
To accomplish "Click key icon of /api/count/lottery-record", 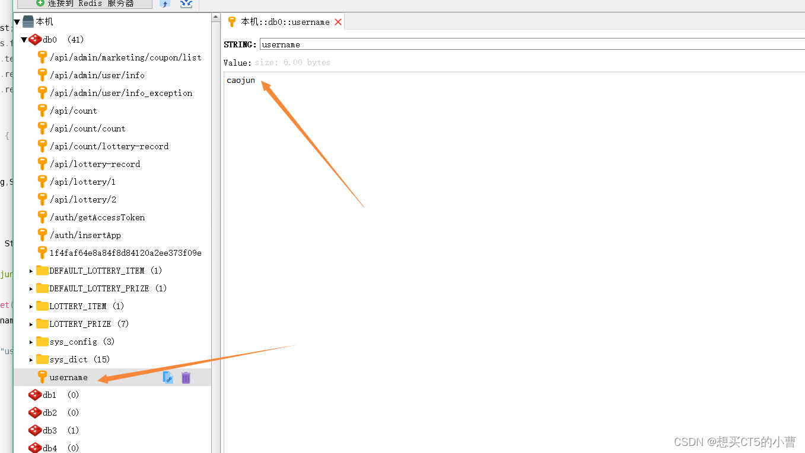I will point(42,146).
